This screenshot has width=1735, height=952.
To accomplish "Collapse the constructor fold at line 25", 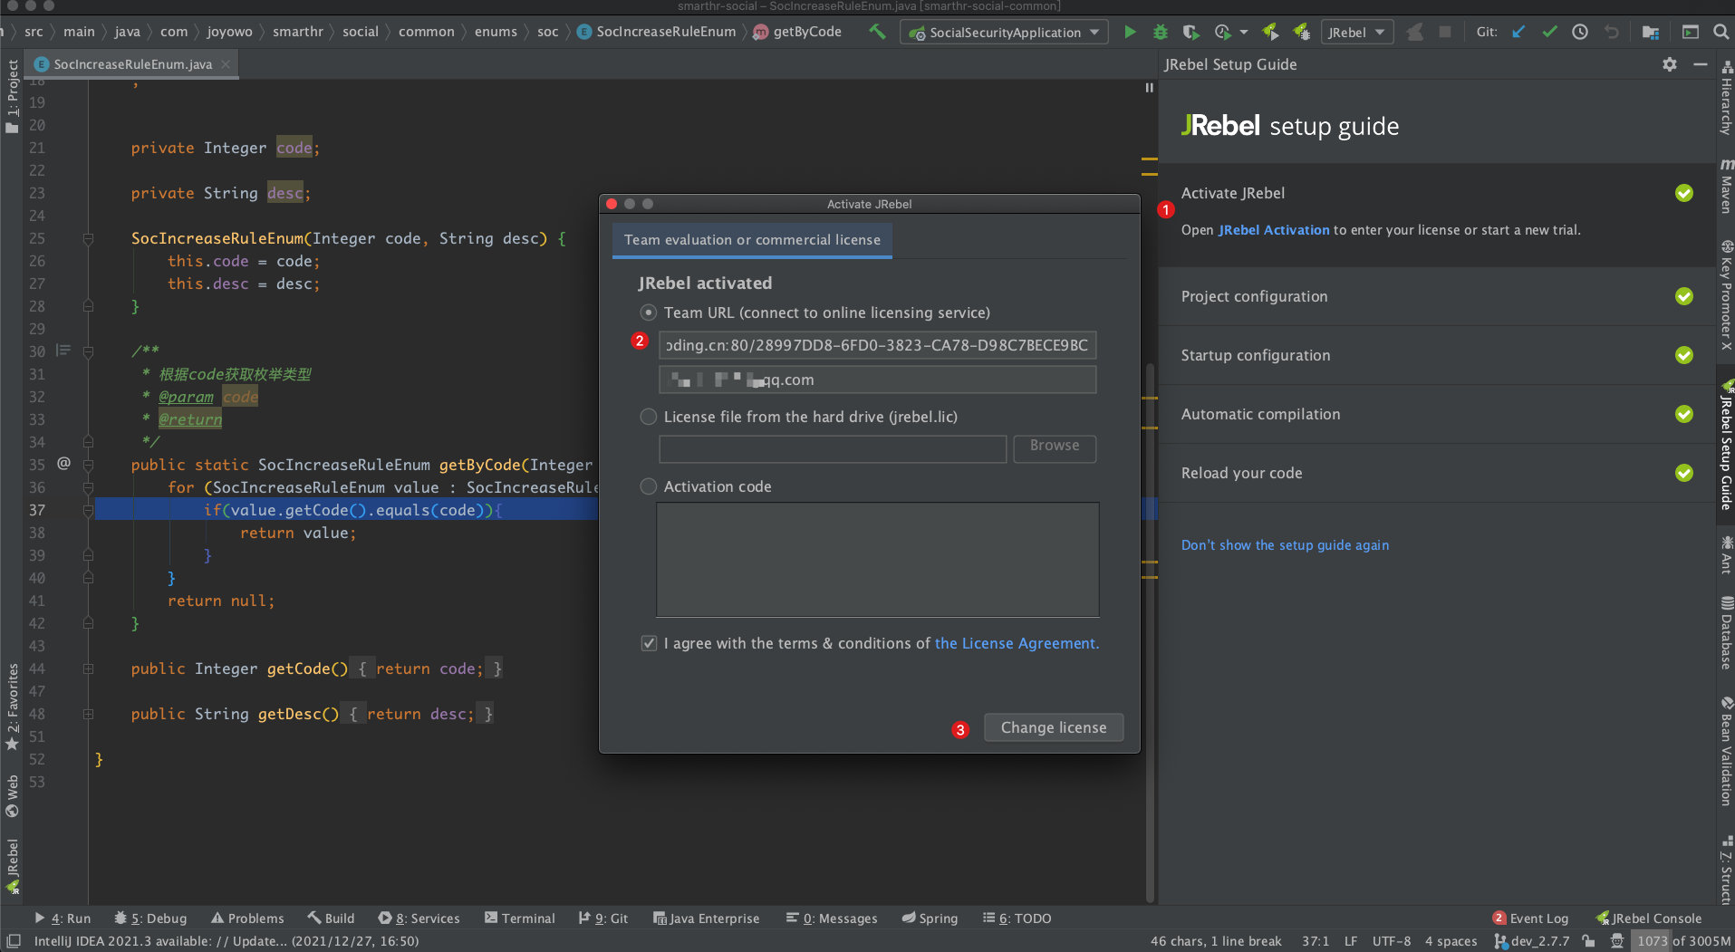I will click(x=88, y=238).
